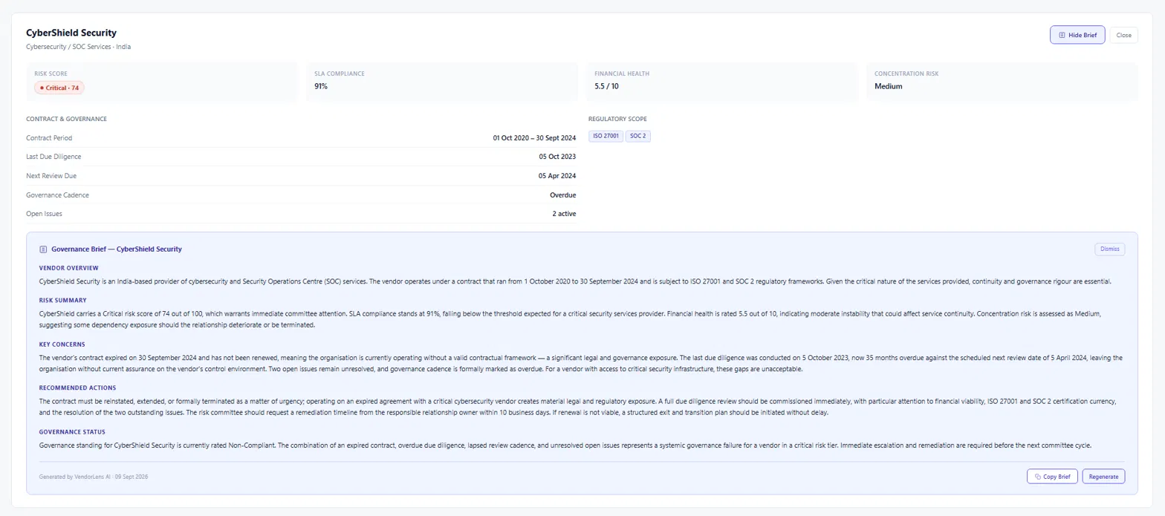Click the document icon beside Governance Brief title
The image size is (1165, 516).
pos(43,249)
